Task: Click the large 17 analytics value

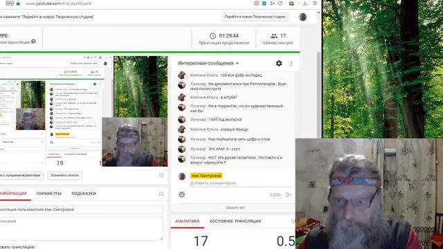Action: tap(201, 241)
